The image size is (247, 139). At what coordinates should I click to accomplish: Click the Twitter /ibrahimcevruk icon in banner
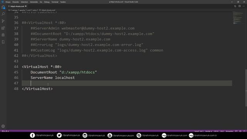(59, 136)
